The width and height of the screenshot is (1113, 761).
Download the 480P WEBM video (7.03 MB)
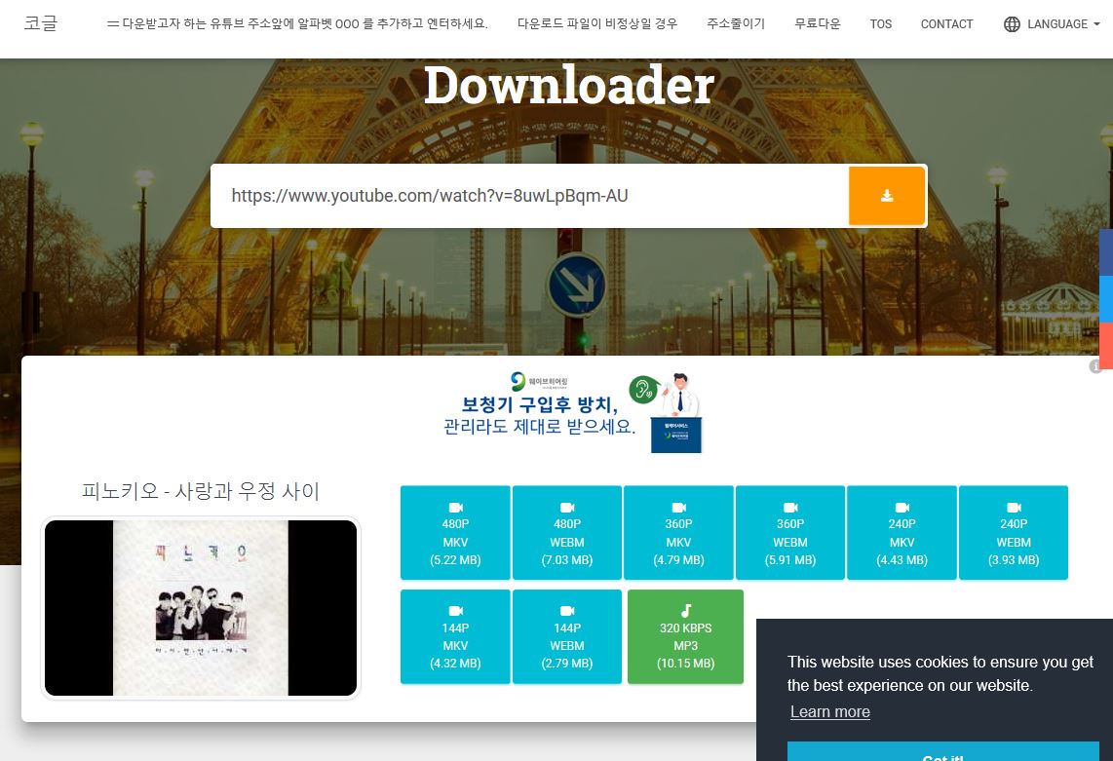click(567, 533)
